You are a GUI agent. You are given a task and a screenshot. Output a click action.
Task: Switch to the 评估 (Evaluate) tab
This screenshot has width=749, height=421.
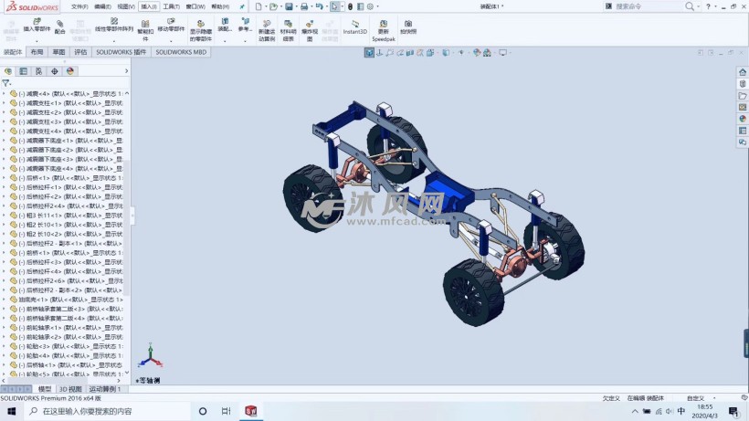pyautogui.click(x=80, y=52)
